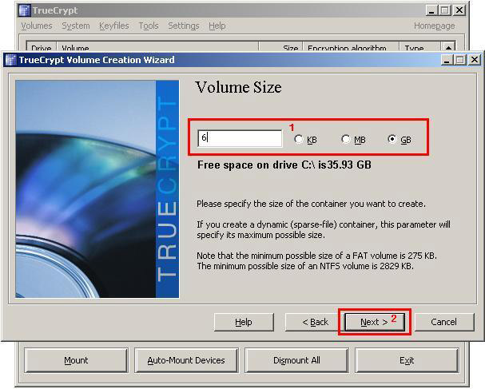This screenshot has width=485, height=389.
Task: Click the TrueCrypt disc banner image
Action: click(97, 189)
